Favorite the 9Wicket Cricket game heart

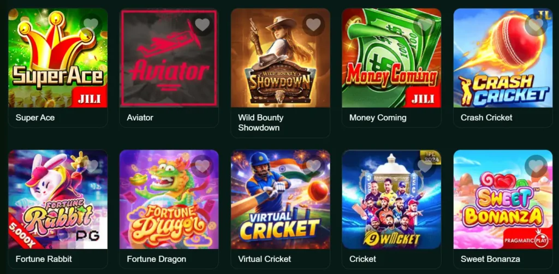click(x=425, y=166)
